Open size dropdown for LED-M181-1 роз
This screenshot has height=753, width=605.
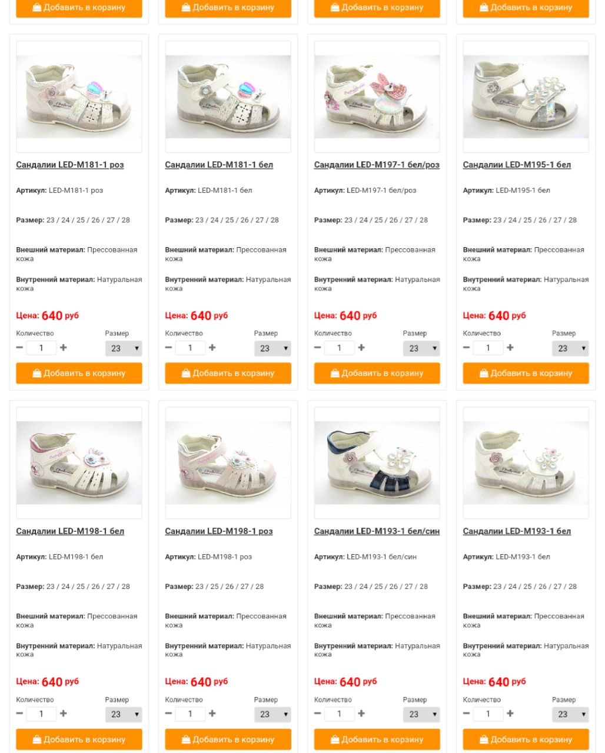(x=124, y=348)
